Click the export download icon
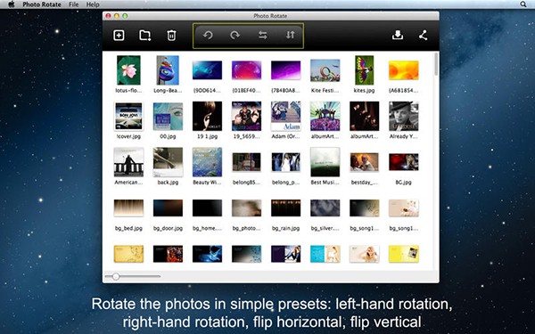Image resolution: width=535 pixels, height=334 pixels. point(398,35)
